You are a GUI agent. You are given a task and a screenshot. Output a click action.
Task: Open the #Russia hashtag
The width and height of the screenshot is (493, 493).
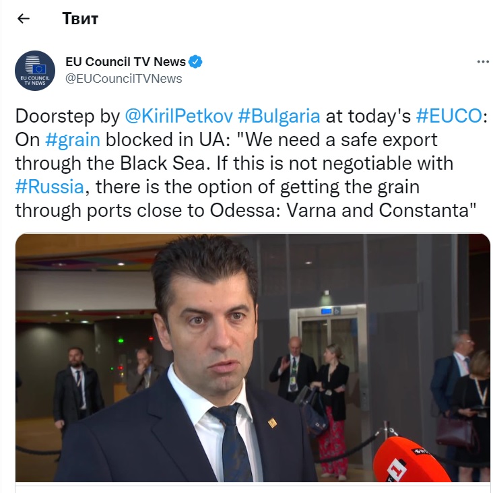point(50,187)
